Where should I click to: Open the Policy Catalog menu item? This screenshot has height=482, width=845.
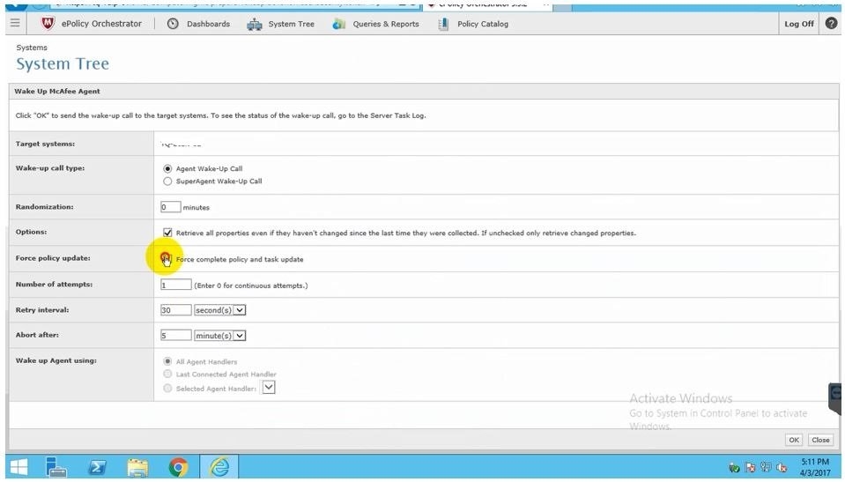coord(473,24)
